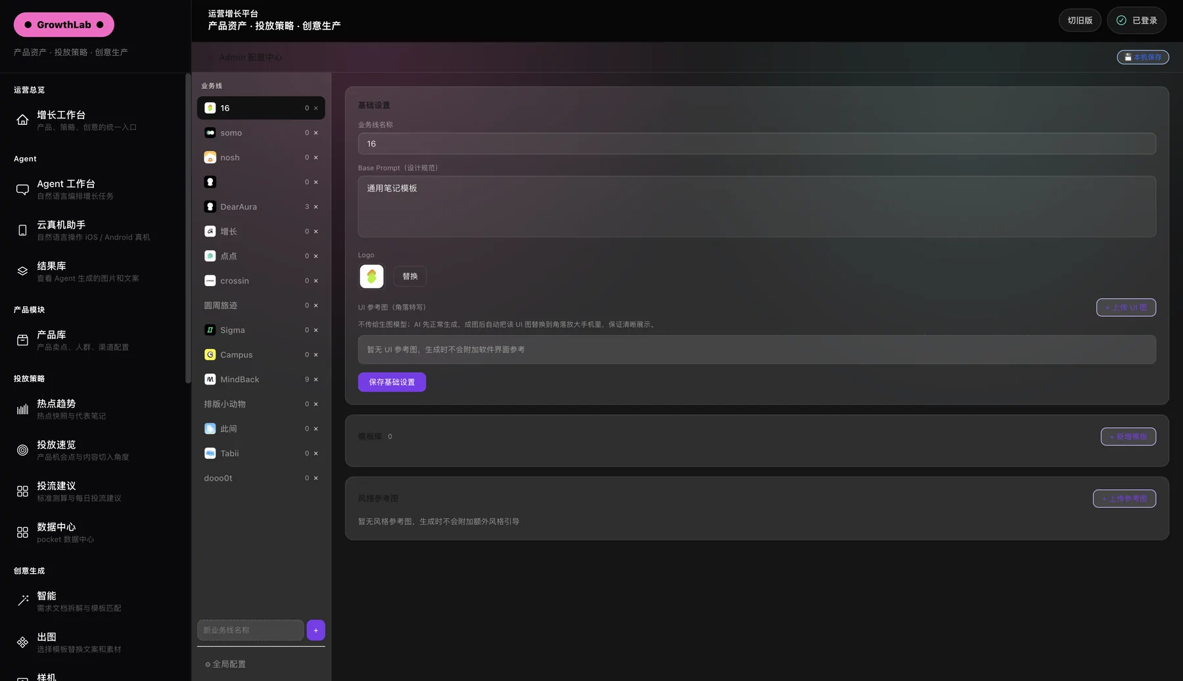Select nosh business line icon
Viewport: 1183px width, 681px height.
point(210,158)
